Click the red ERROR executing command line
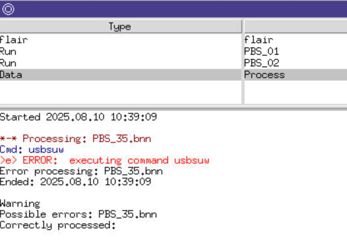347x250 pixels. click(x=104, y=160)
